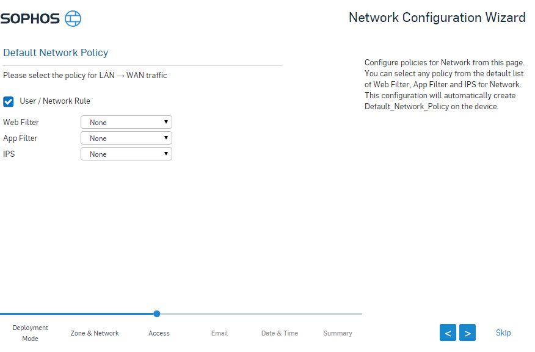535x352 pixels.
Task: Open the Email wizard step
Action: click(219, 333)
